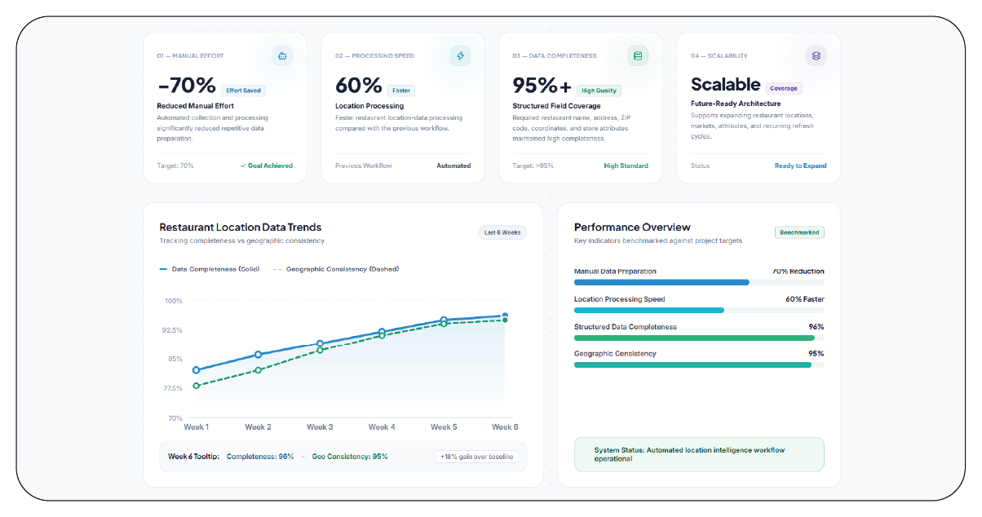Click the Reduced Manual Effort heading

coord(194,106)
